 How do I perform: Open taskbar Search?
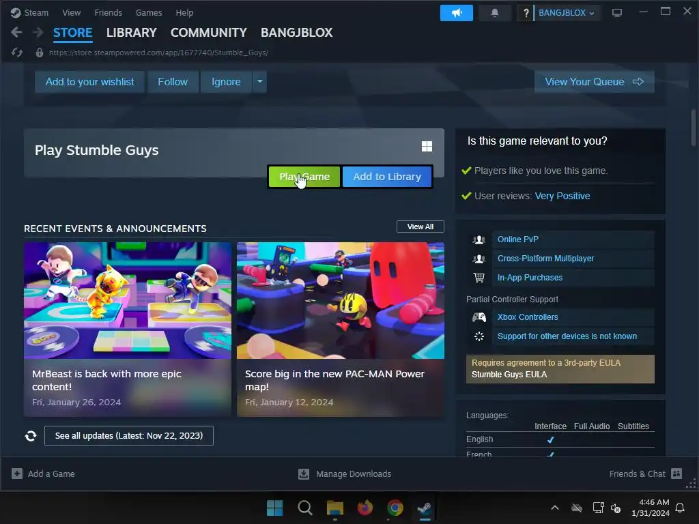click(305, 508)
